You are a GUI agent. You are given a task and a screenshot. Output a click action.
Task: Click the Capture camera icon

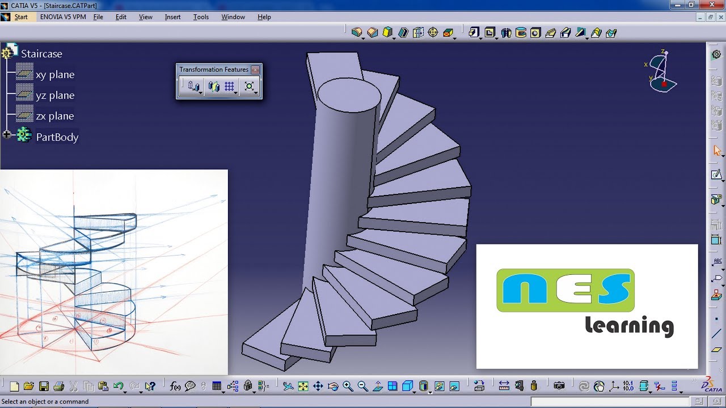[x=559, y=386]
